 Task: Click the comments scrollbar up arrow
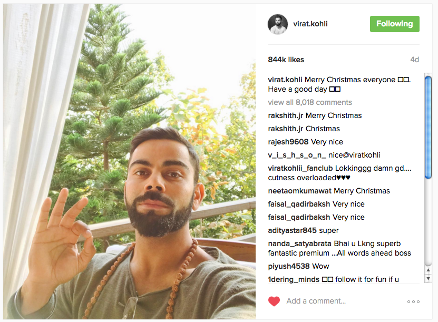click(x=428, y=270)
